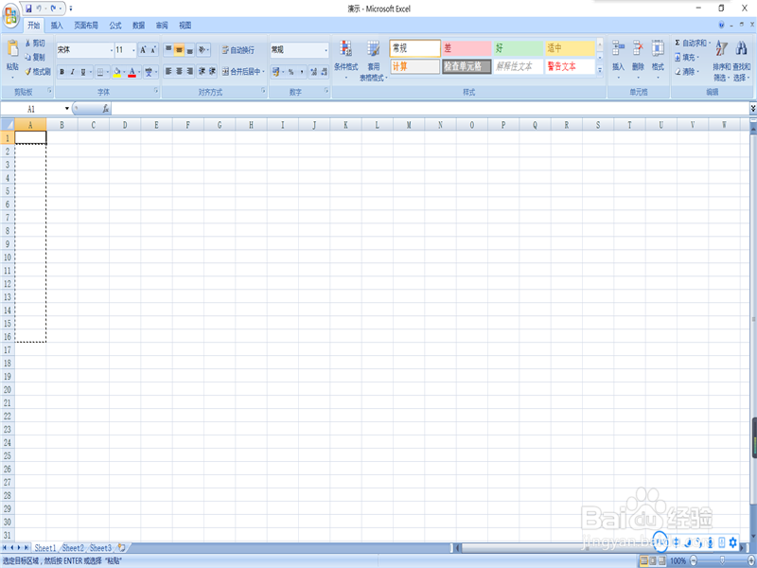Apply 好 (Good) cell style

518,48
